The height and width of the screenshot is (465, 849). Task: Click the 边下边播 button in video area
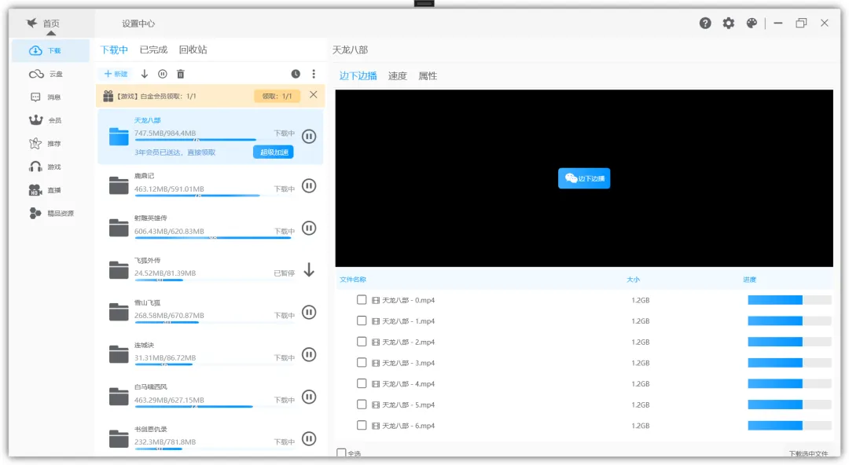(x=584, y=178)
